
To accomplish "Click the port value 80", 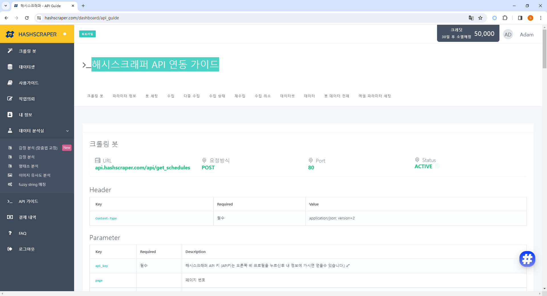I will tap(311, 168).
